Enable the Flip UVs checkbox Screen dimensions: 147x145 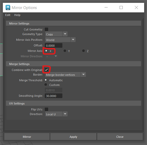click(x=46, y=109)
